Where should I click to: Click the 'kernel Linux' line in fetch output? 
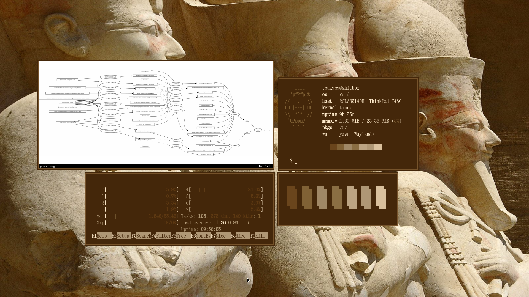tap(337, 108)
